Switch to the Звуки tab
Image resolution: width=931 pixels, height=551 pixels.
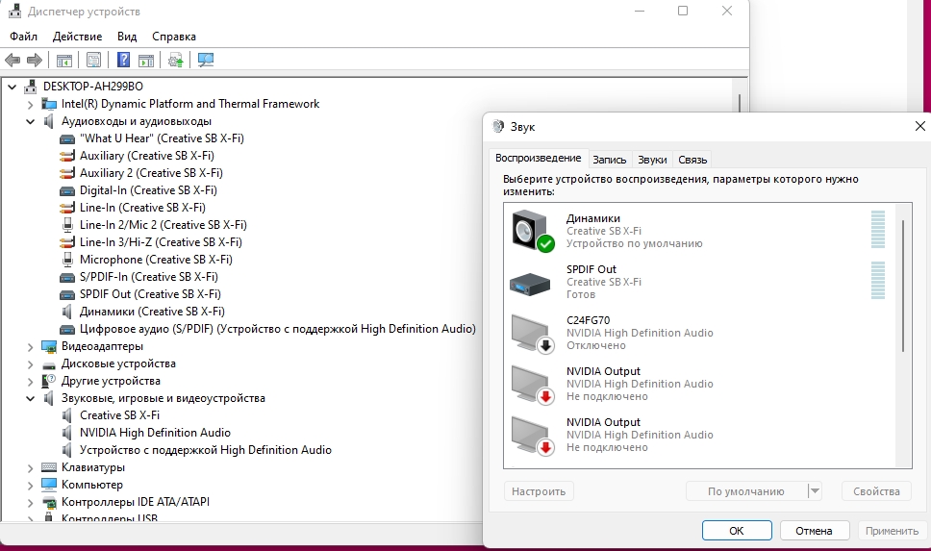click(x=652, y=160)
